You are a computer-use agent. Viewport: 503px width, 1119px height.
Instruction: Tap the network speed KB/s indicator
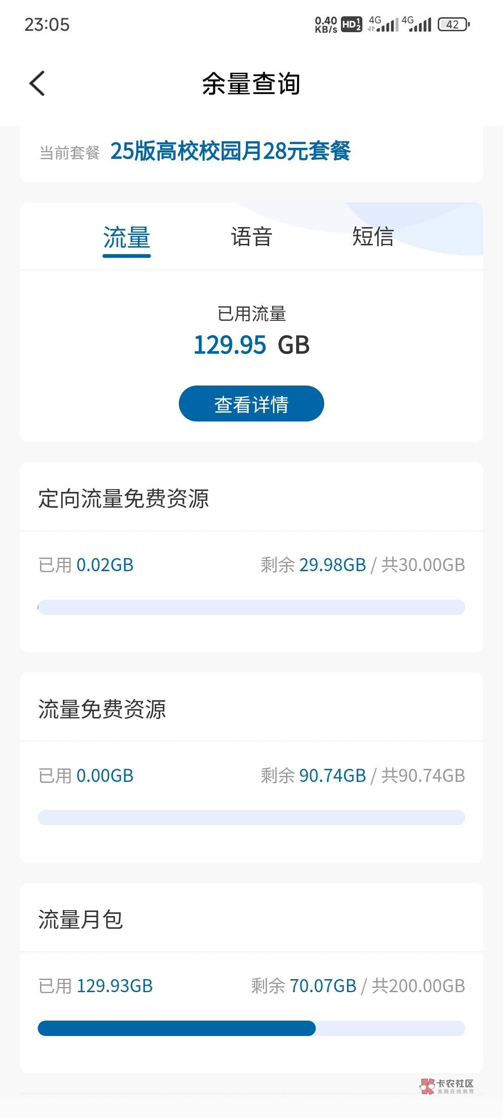point(326,25)
